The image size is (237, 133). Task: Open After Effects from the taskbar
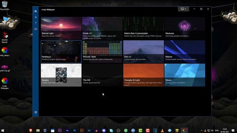[x=67, y=130]
